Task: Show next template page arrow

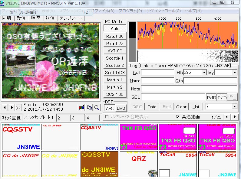Action: click(x=235, y=117)
